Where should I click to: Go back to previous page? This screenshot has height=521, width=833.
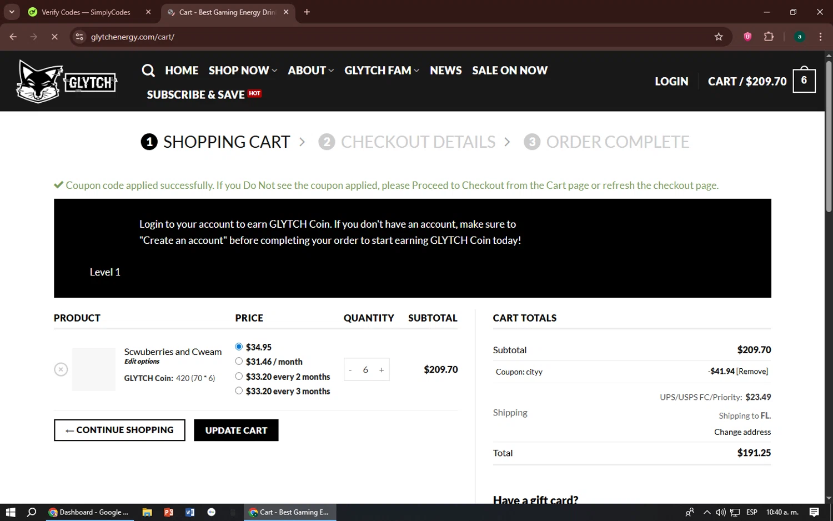(13, 37)
